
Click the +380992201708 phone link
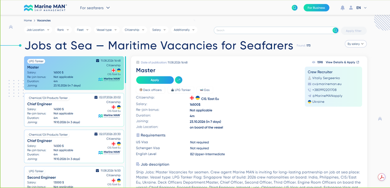coord(324,90)
